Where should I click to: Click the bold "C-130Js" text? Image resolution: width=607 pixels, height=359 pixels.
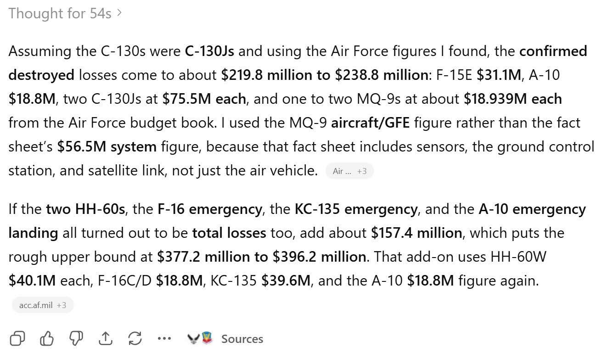[x=209, y=51]
